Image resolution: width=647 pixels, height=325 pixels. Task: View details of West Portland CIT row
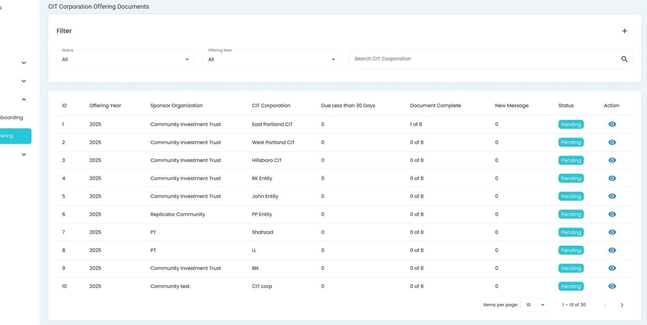click(x=612, y=143)
